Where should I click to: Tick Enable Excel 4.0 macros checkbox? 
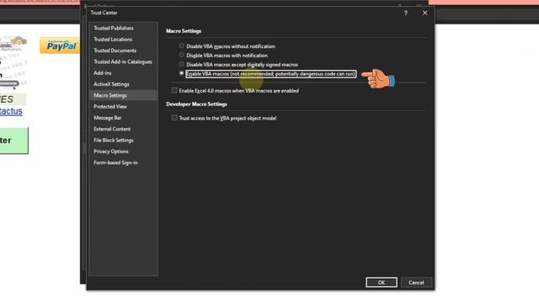pos(174,91)
